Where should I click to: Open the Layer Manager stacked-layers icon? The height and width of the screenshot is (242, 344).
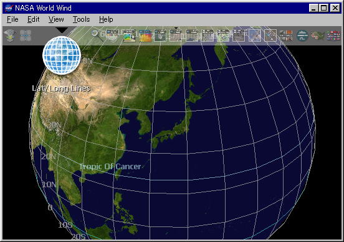pyautogui.click(x=10, y=35)
